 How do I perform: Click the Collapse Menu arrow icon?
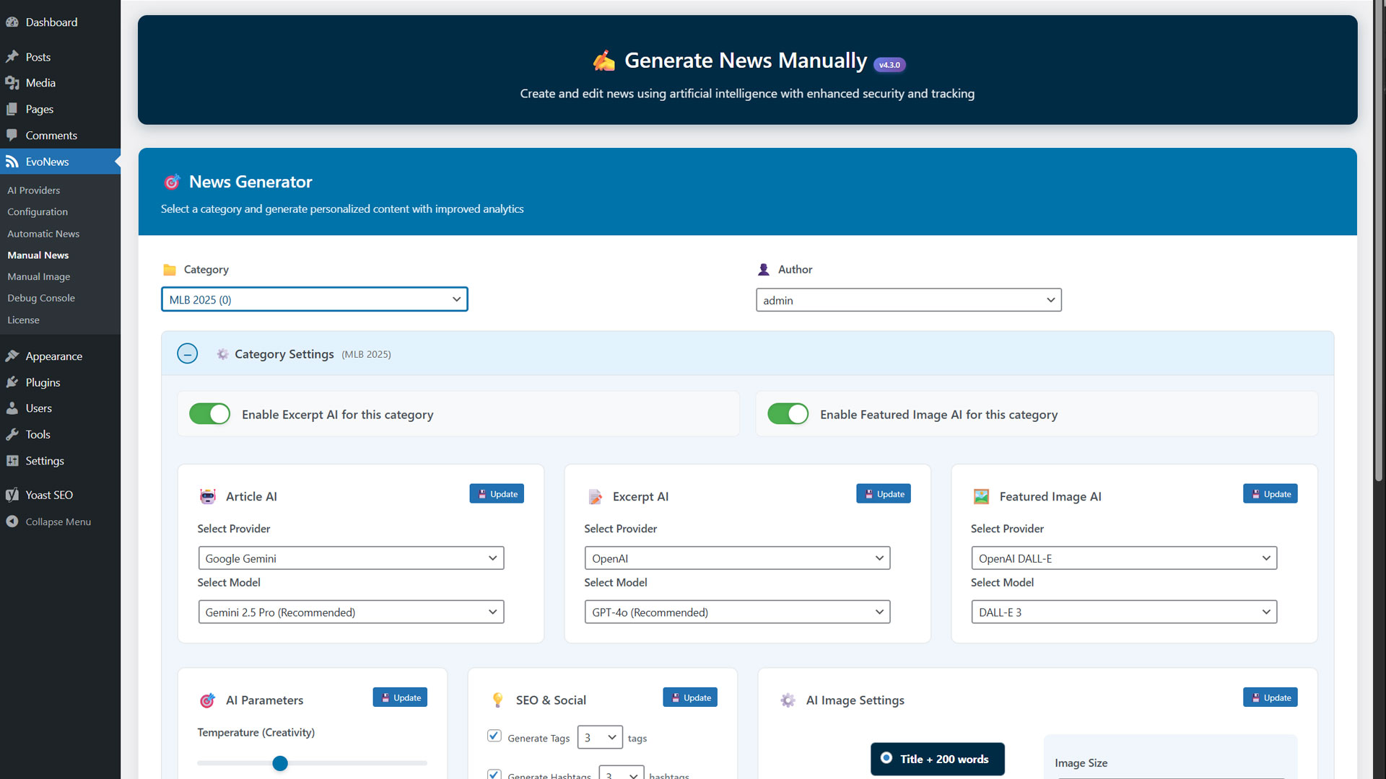pos(12,521)
